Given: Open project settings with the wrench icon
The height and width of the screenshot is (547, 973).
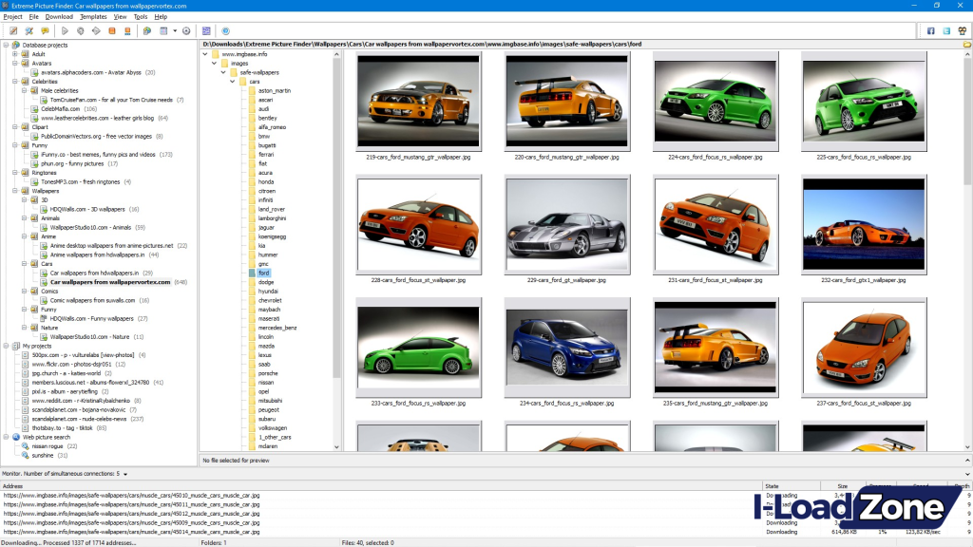Looking at the screenshot, I should [x=29, y=29].
